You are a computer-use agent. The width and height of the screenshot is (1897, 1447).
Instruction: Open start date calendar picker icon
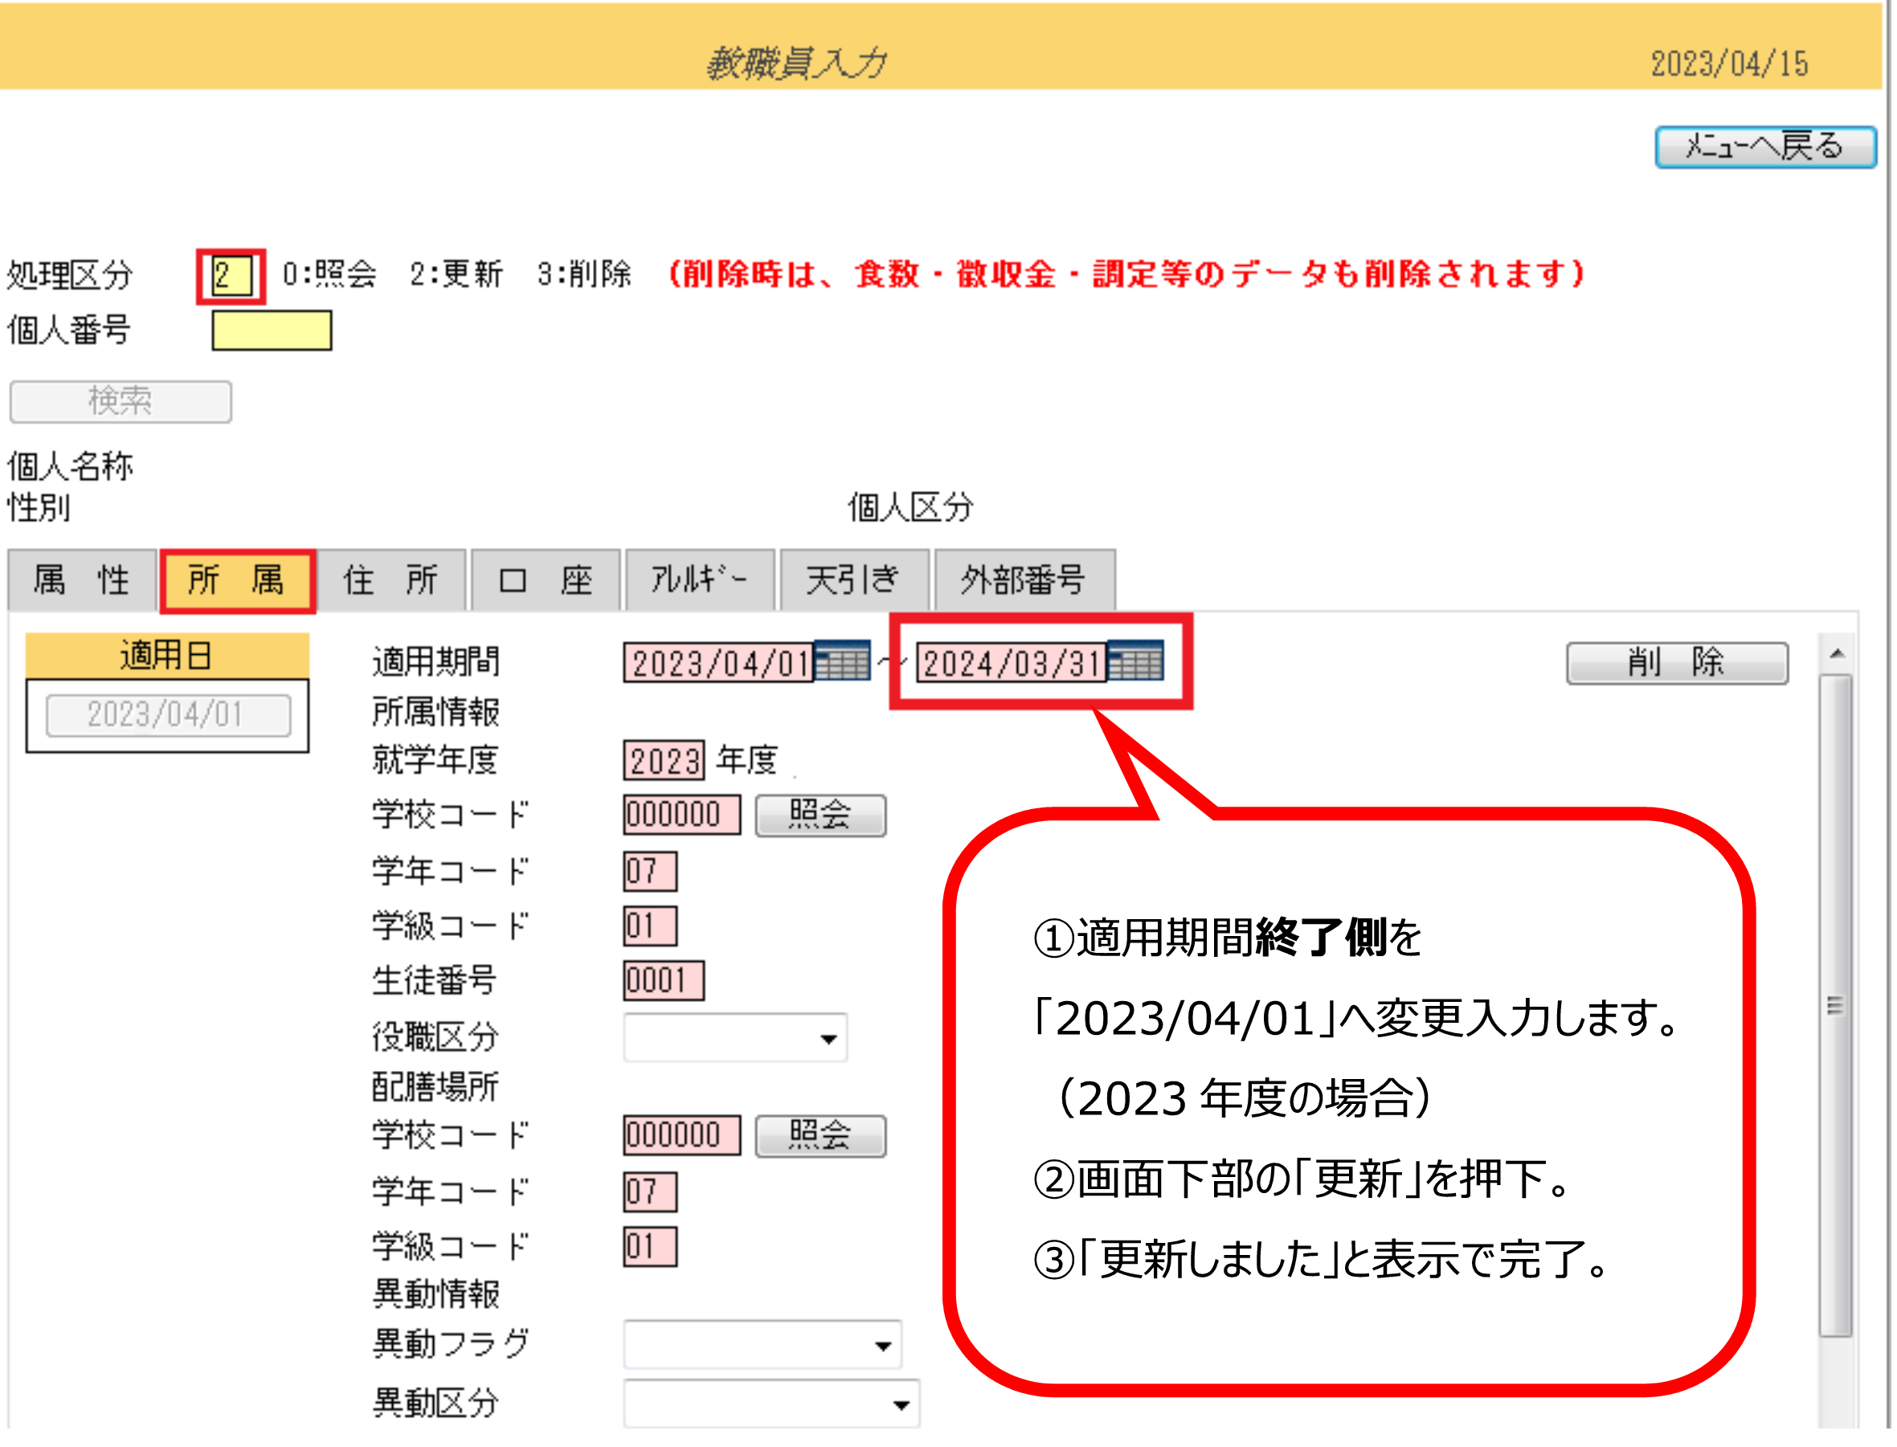point(843,661)
